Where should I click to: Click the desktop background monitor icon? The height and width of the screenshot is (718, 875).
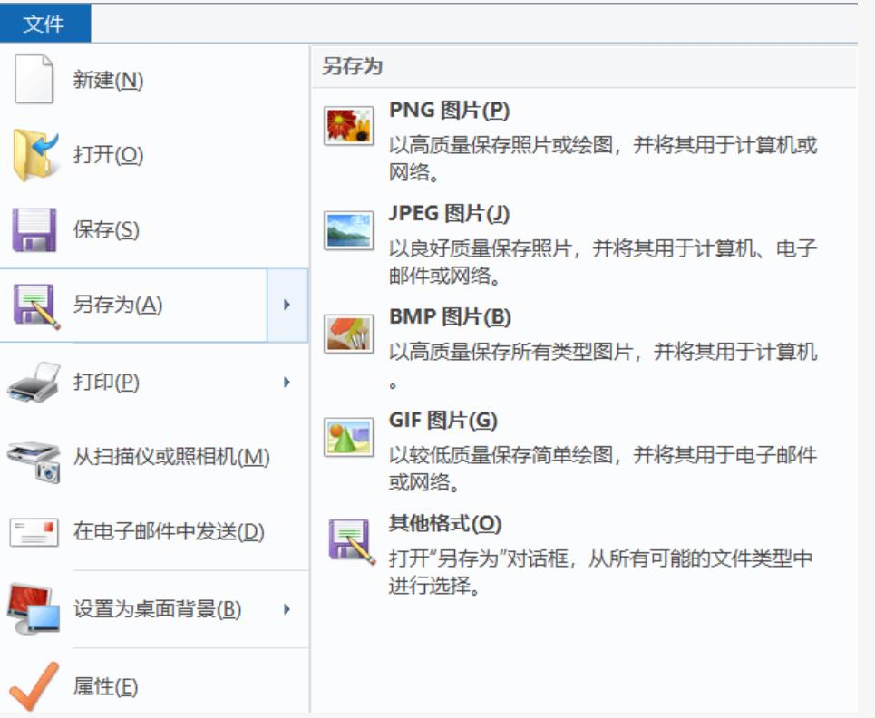tap(34, 609)
